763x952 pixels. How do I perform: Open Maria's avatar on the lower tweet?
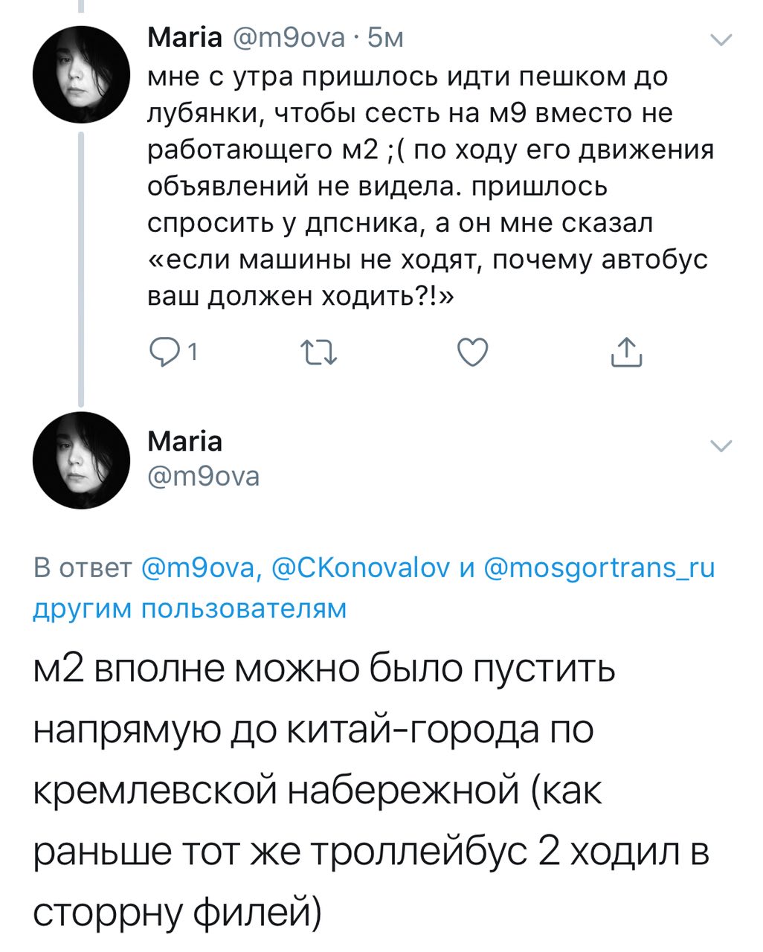[x=81, y=460]
